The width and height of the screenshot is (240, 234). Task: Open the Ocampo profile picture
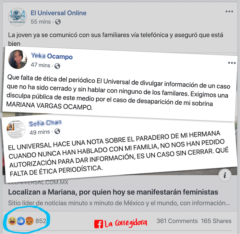coord(17,59)
